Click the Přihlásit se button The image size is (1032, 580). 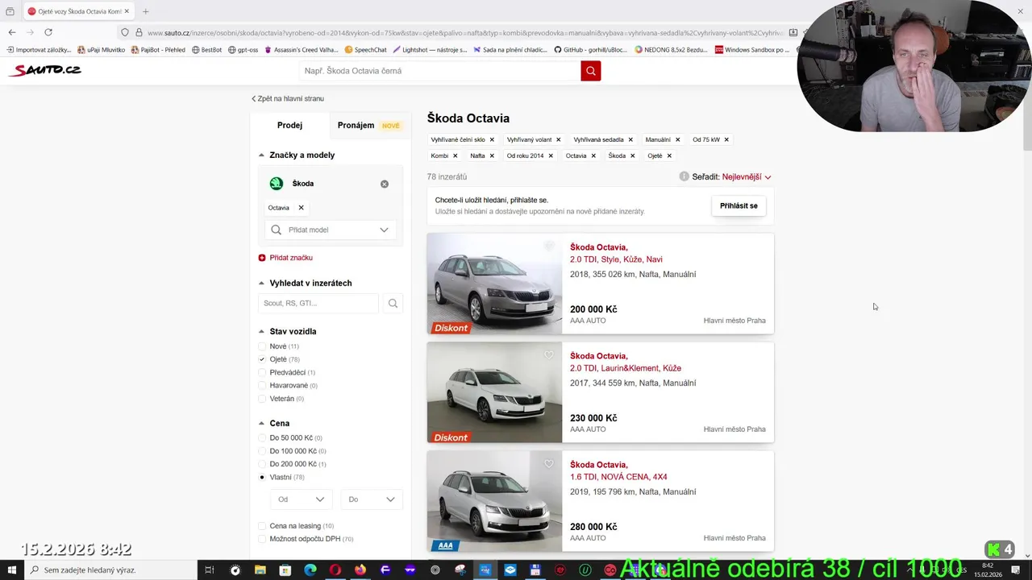(739, 205)
